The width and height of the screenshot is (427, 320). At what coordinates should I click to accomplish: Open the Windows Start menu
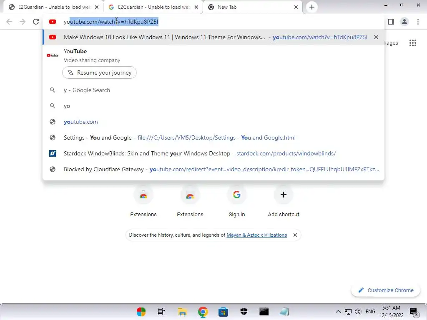[141, 312]
